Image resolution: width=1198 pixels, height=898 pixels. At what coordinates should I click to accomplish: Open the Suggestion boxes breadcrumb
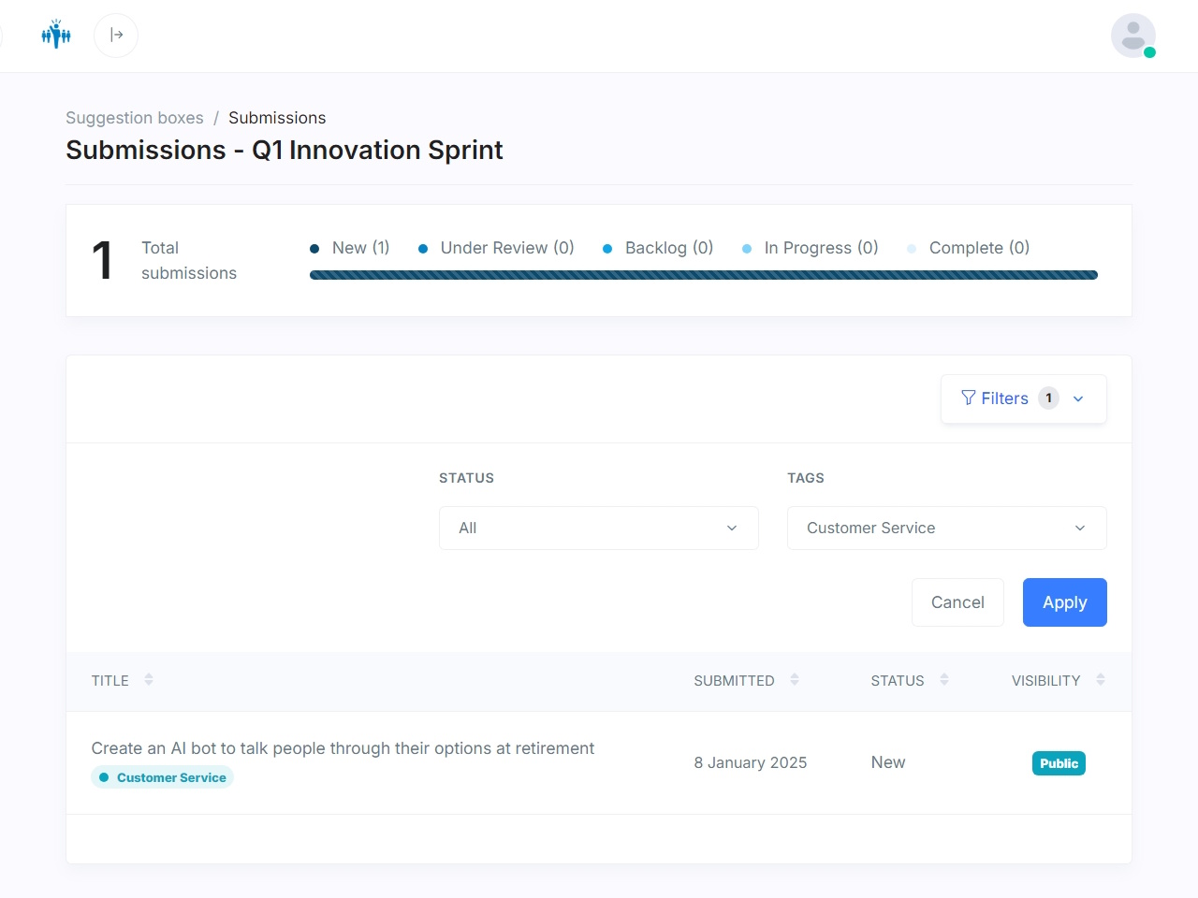(134, 118)
